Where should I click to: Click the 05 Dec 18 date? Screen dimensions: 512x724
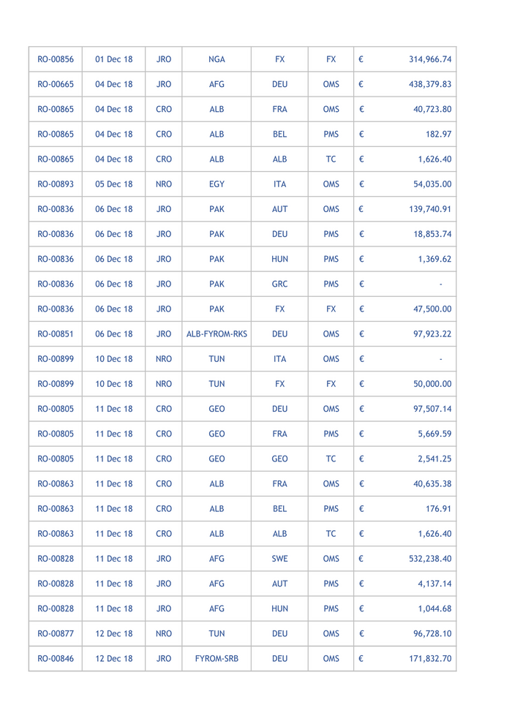(114, 184)
